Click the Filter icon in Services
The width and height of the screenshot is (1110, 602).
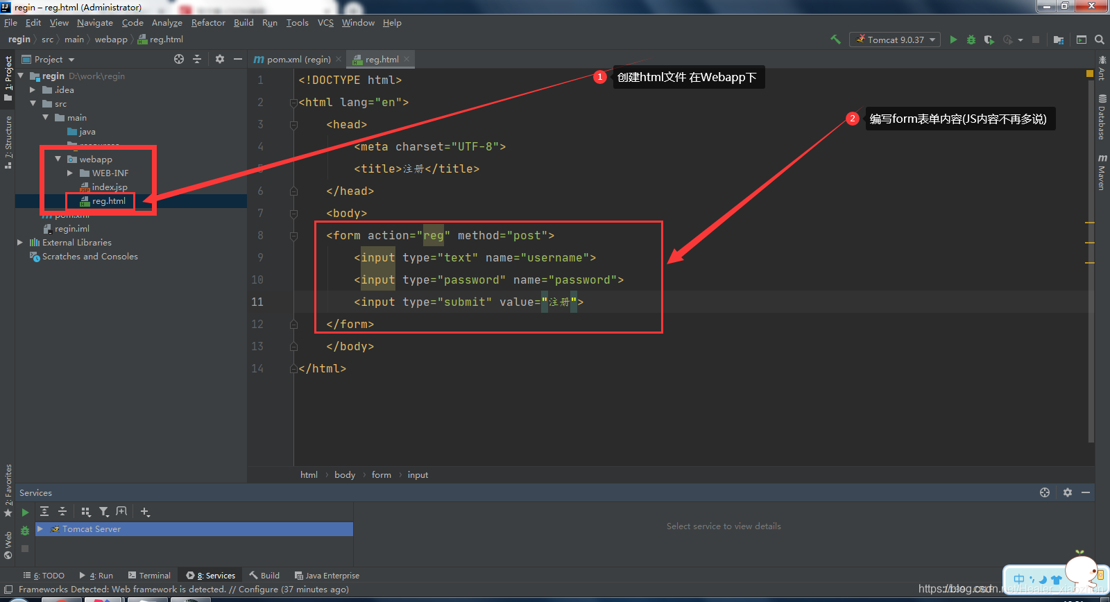[x=104, y=511]
